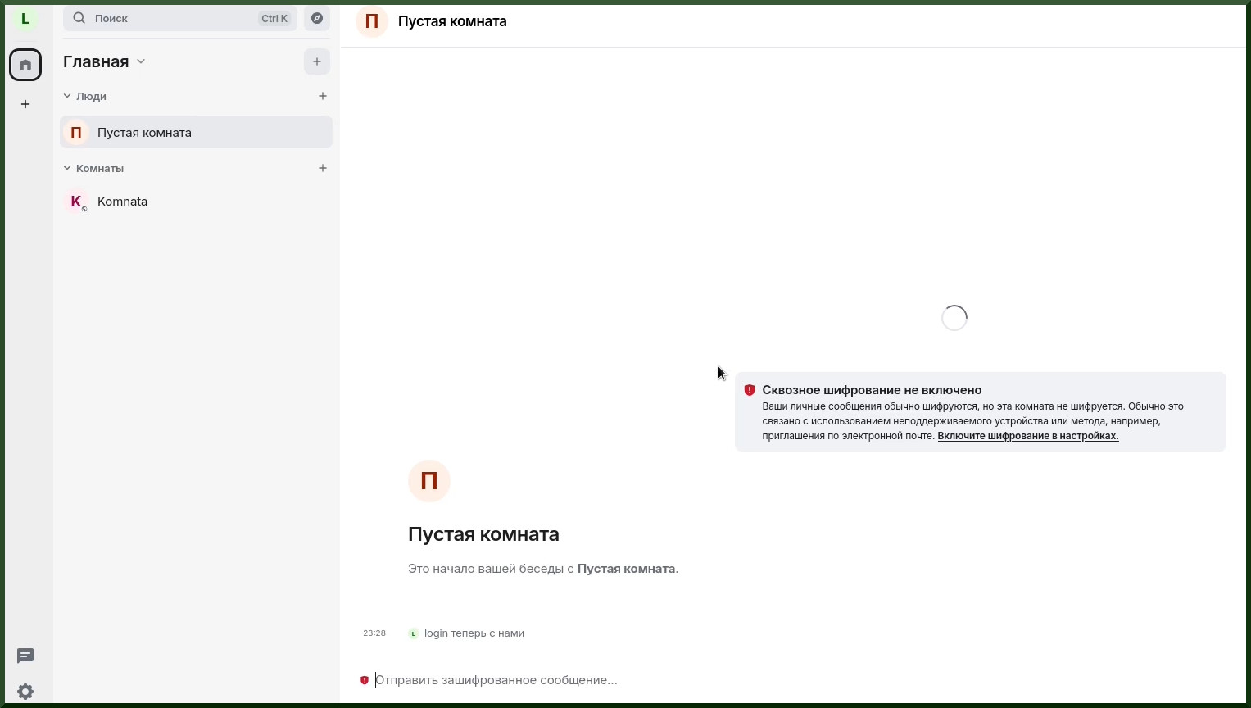Viewport: 1251px width, 708px height.
Task: Open the settings gear icon
Action: (x=25, y=692)
